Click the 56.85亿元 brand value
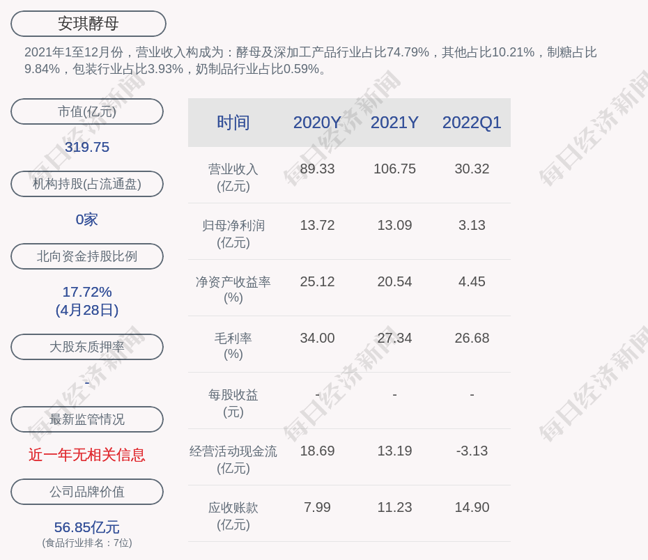 point(87,527)
